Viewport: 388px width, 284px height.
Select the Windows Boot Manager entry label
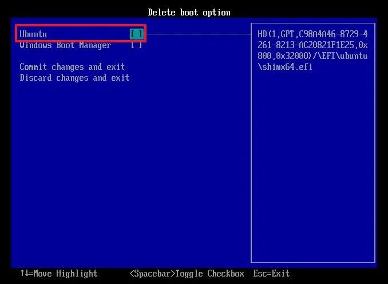click(65, 45)
